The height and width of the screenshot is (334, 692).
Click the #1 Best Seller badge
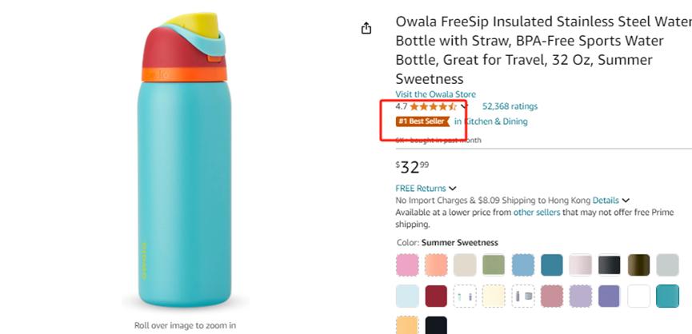(x=422, y=121)
